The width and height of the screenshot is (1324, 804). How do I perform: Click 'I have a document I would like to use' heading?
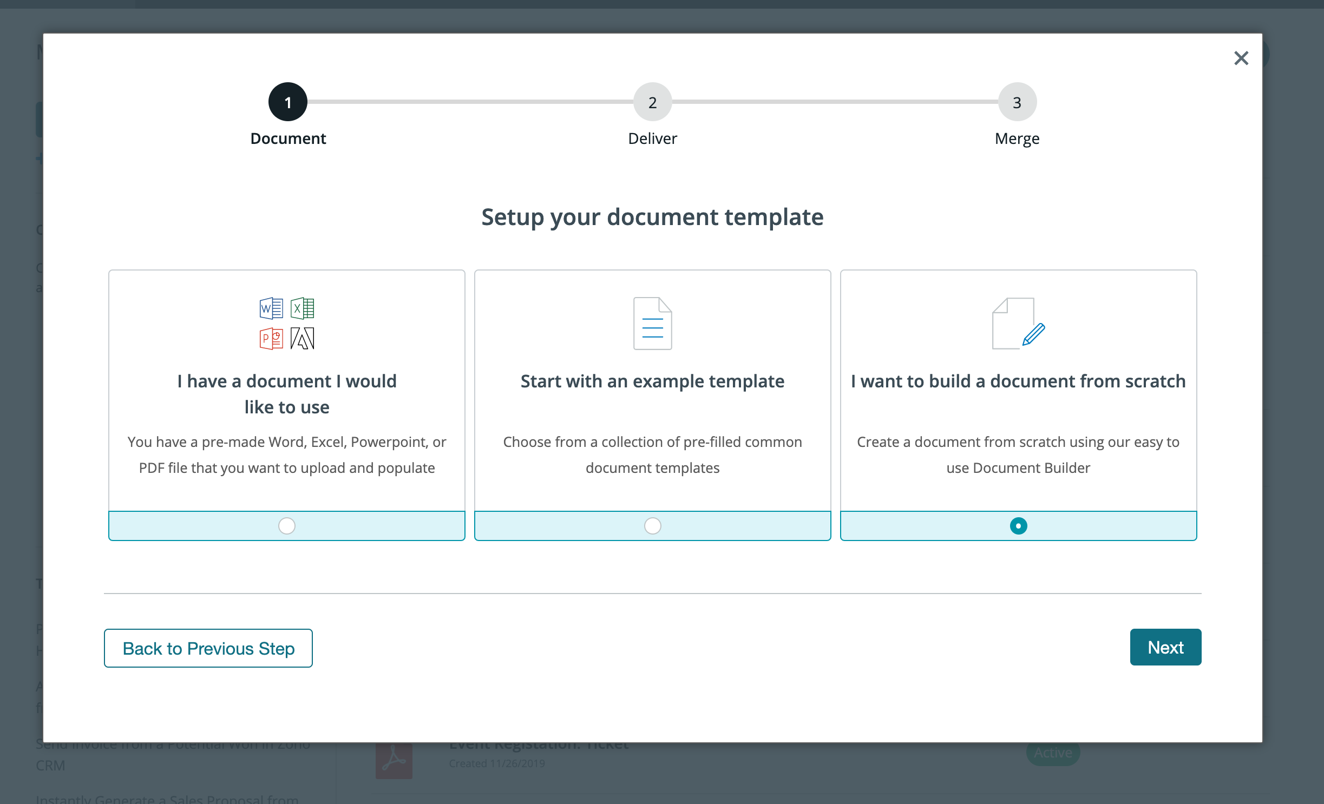(287, 394)
